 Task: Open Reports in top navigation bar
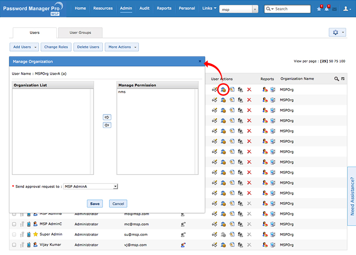pos(164,8)
